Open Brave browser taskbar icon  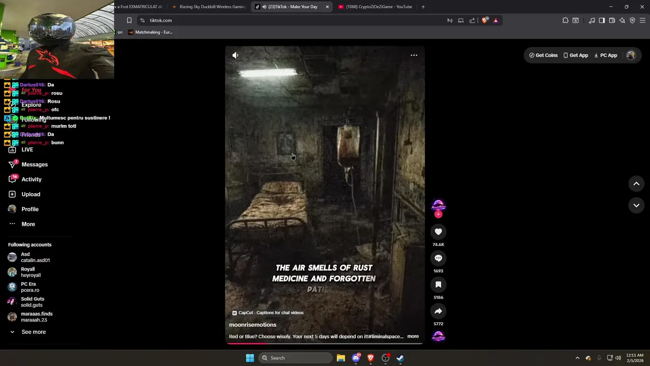(x=371, y=358)
